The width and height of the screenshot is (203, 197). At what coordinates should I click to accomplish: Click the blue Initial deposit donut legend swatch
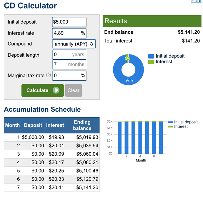tap(151, 56)
